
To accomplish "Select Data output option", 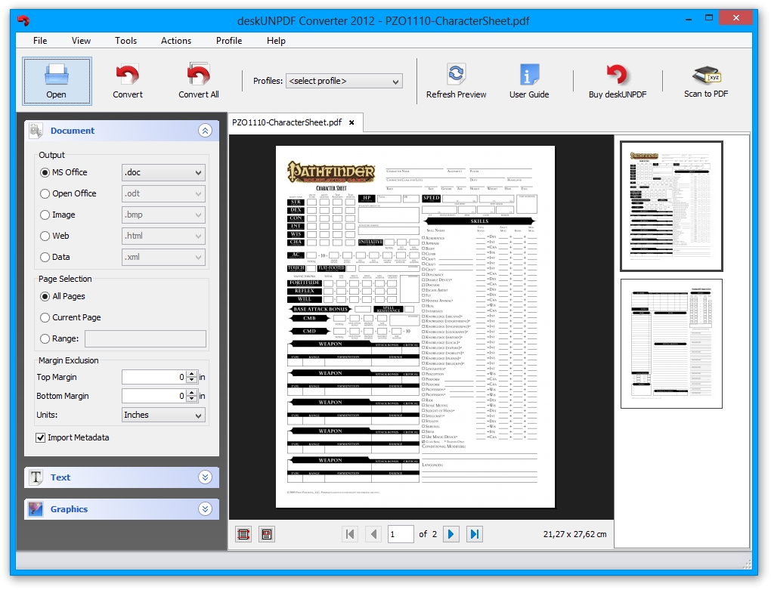I will 54,257.
